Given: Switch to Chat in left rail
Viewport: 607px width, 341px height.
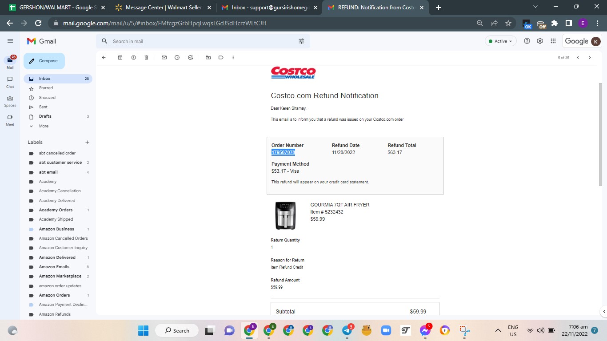Looking at the screenshot, I should click(10, 82).
